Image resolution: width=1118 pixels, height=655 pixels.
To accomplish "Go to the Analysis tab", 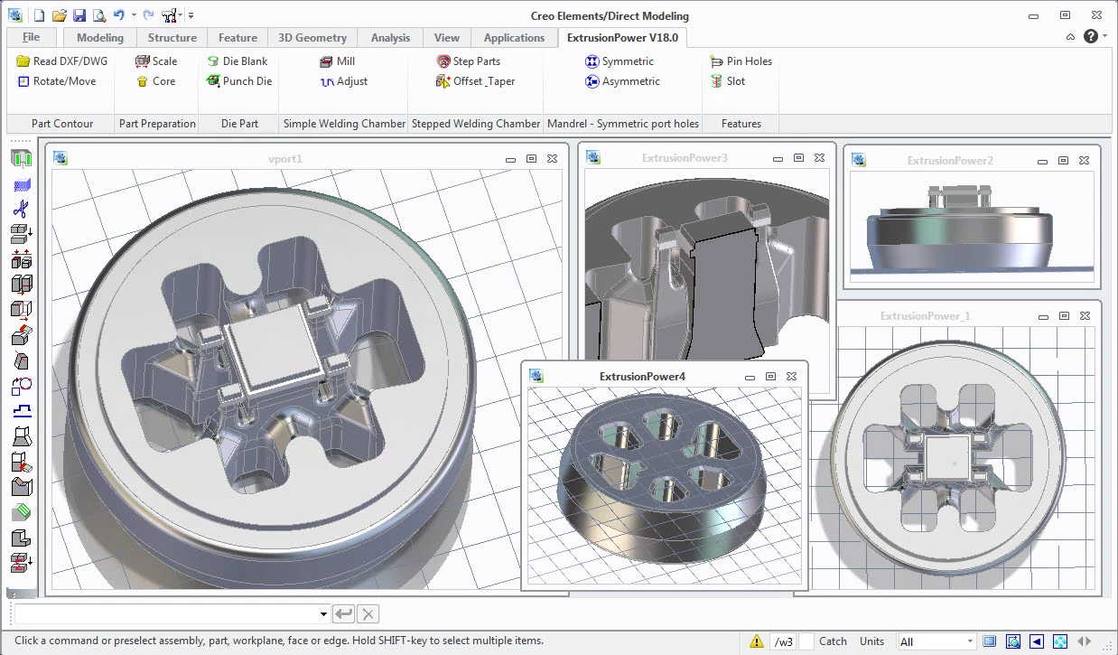I will point(390,38).
